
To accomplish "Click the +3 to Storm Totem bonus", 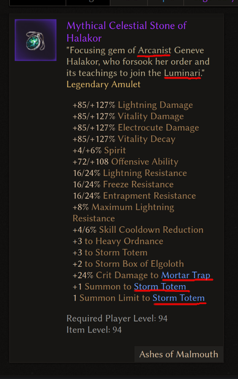I will coord(110,253).
